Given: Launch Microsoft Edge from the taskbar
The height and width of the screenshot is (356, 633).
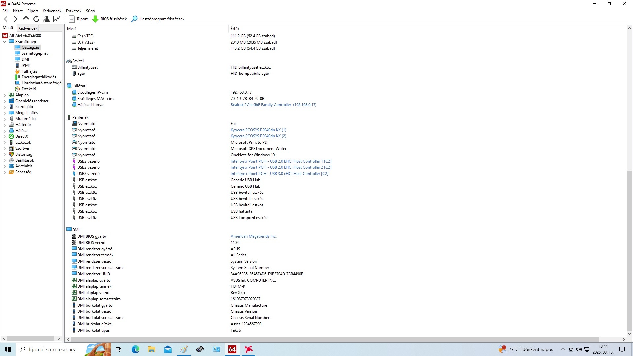Looking at the screenshot, I should pos(135,349).
